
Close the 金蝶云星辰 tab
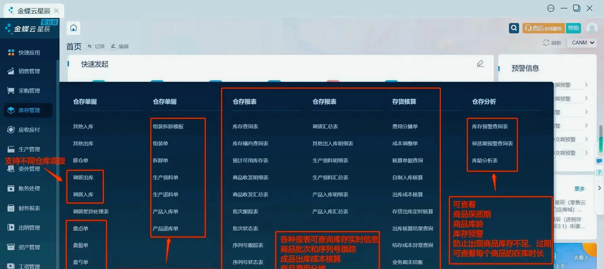(x=56, y=11)
